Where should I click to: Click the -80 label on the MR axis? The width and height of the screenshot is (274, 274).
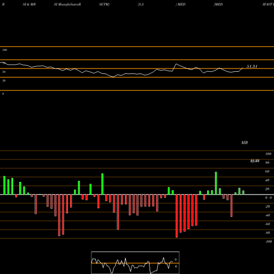tap(267, 233)
